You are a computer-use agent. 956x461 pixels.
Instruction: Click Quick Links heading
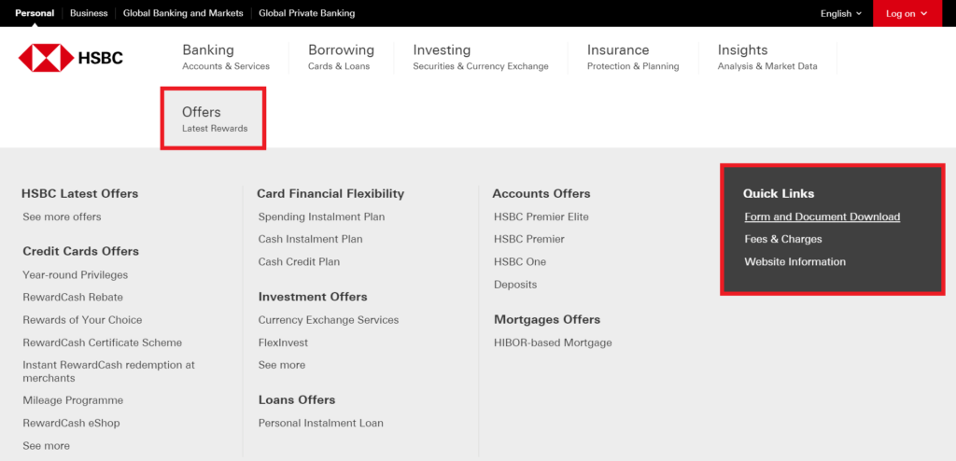(x=779, y=193)
